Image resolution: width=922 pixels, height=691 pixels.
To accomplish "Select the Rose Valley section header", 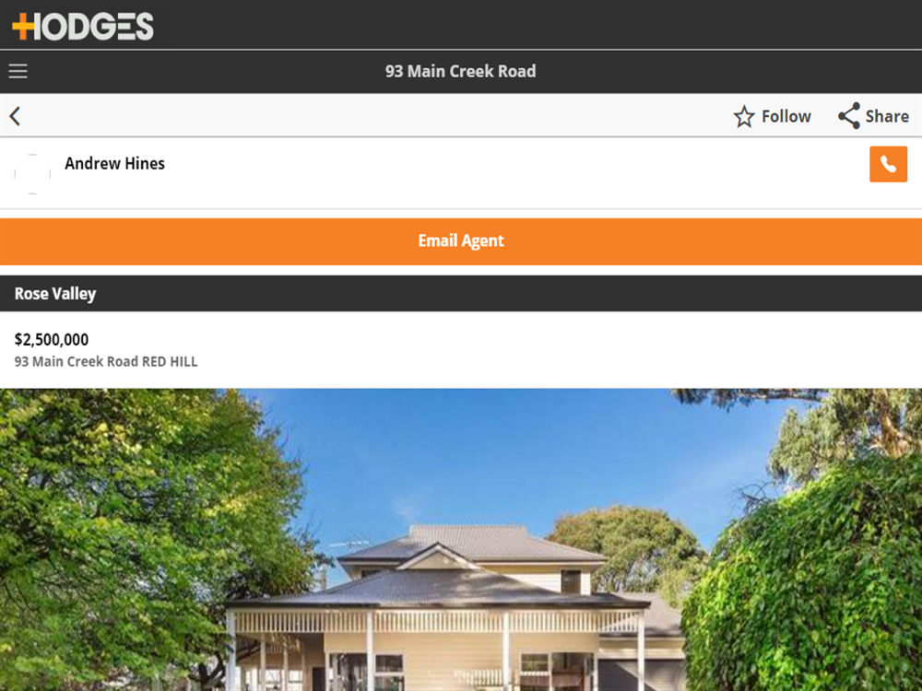I will pos(461,293).
